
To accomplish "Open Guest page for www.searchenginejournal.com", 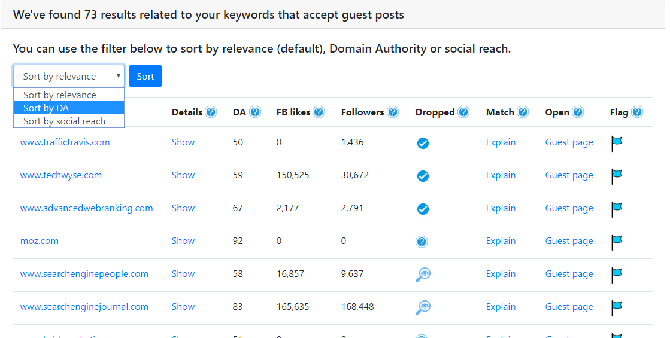I will point(569,306).
